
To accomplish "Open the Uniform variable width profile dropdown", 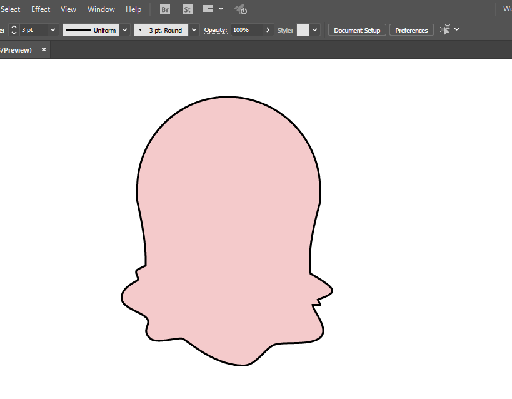I will tap(125, 30).
